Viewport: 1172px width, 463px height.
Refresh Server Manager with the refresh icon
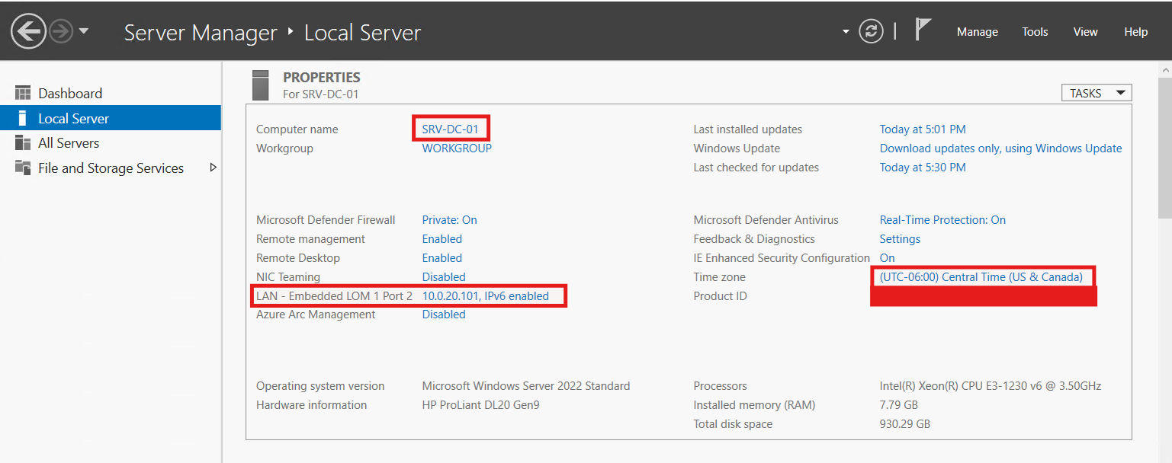tap(871, 31)
